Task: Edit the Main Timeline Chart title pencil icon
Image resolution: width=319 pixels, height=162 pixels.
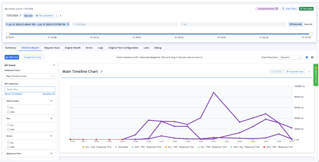Action: pyautogui.click(x=102, y=71)
